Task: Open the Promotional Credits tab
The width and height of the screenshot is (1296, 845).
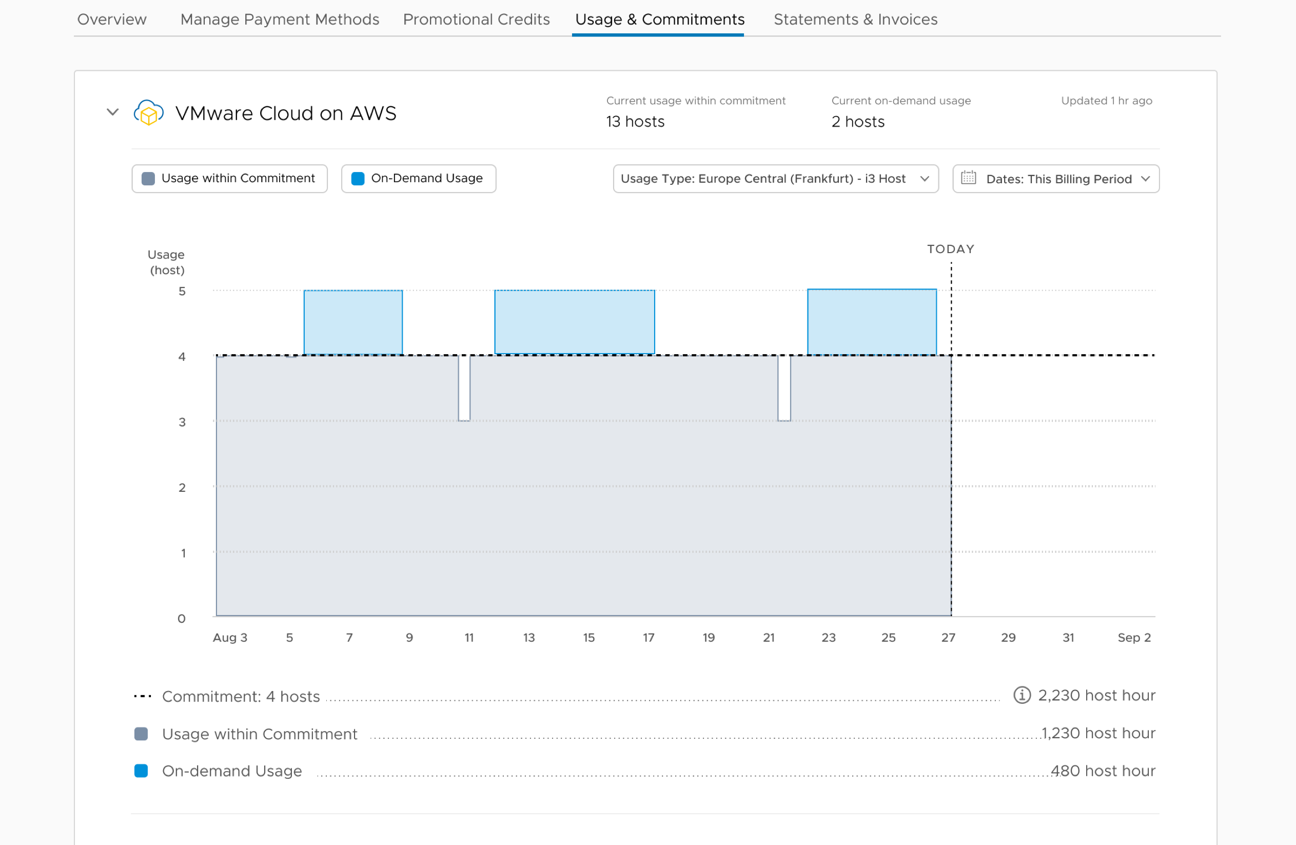Action: tap(476, 20)
